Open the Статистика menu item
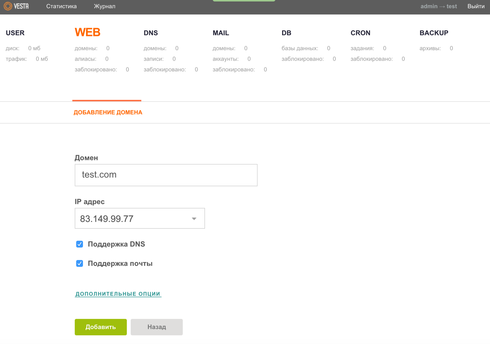Image resolution: width=490 pixels, height=344 pixels. (x=61, y=6)
